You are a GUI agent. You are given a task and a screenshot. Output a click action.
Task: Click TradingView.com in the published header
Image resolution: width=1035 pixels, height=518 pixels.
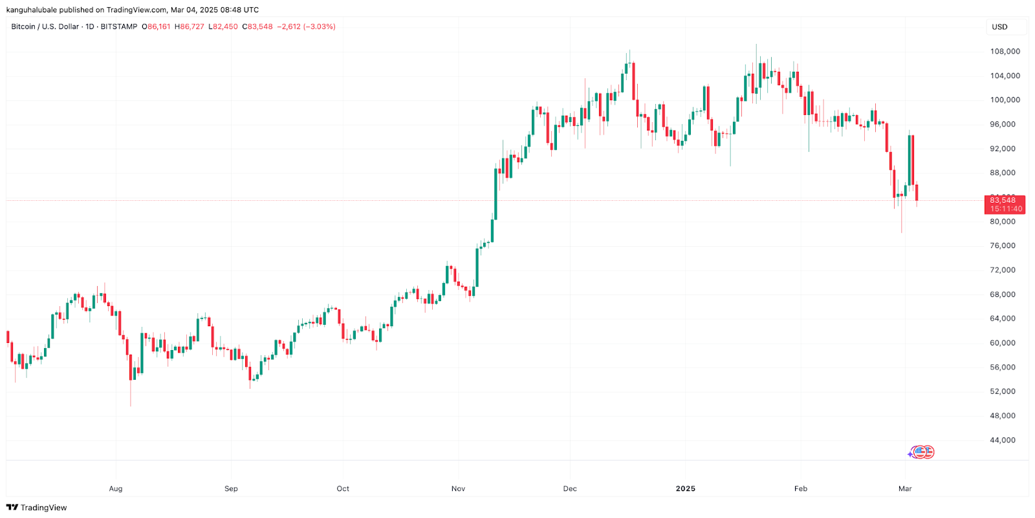[136, 10]
